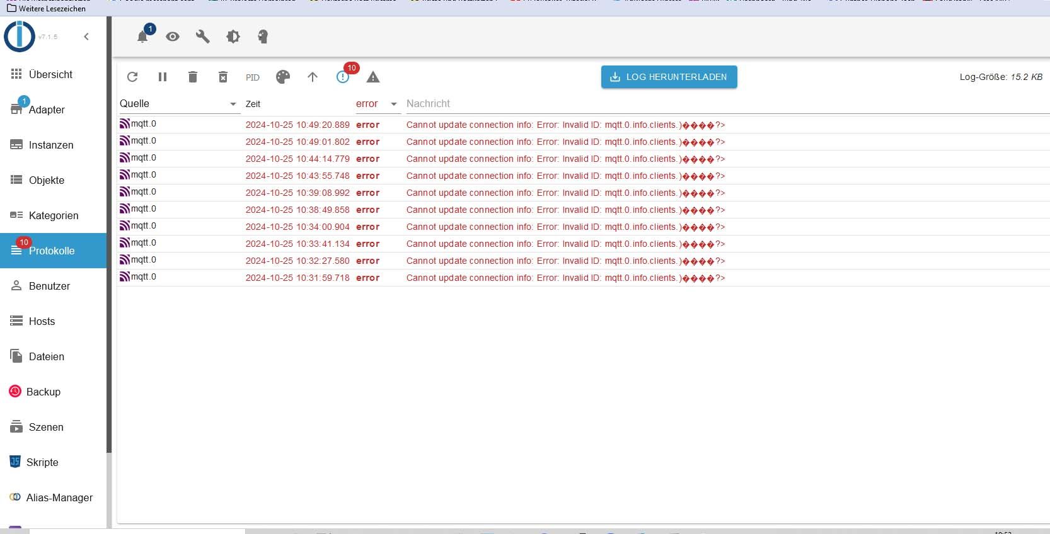Image resolution: width=1050 pixels, height=534 pixels.
Task: Open Weitere Lesezeichen bookmarks folder
Action: [x=46, y=8]
